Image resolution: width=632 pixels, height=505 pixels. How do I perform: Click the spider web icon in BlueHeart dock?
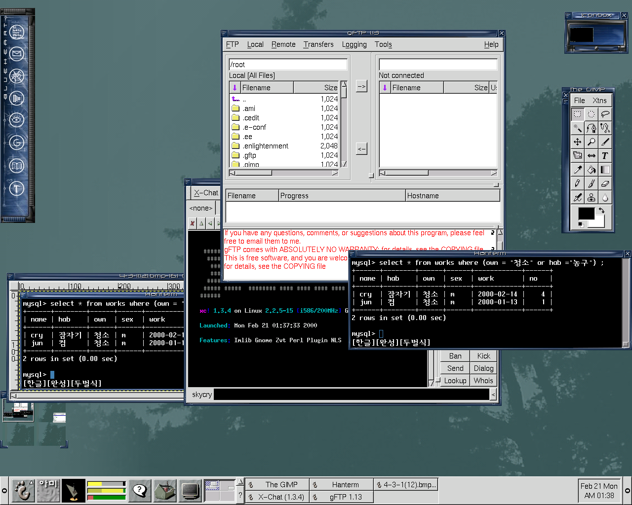click(x=17, y=76)
